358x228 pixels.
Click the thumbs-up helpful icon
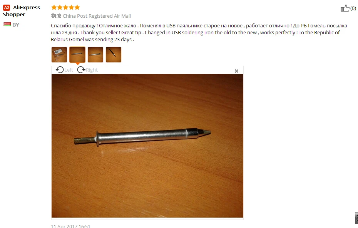345,8
